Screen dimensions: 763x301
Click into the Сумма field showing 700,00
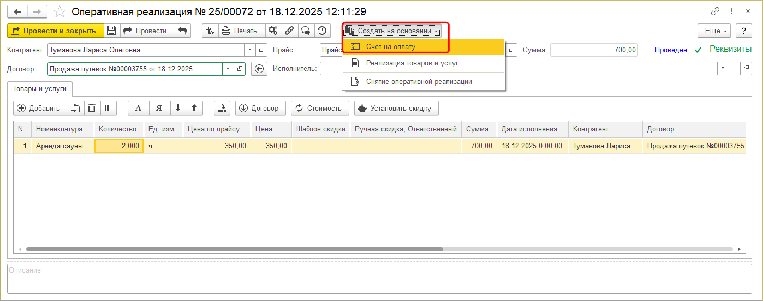click(594, 50)
